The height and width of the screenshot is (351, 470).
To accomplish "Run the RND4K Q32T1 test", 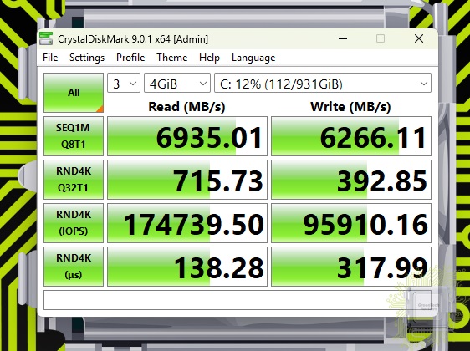I will click(x=74, y=180).
